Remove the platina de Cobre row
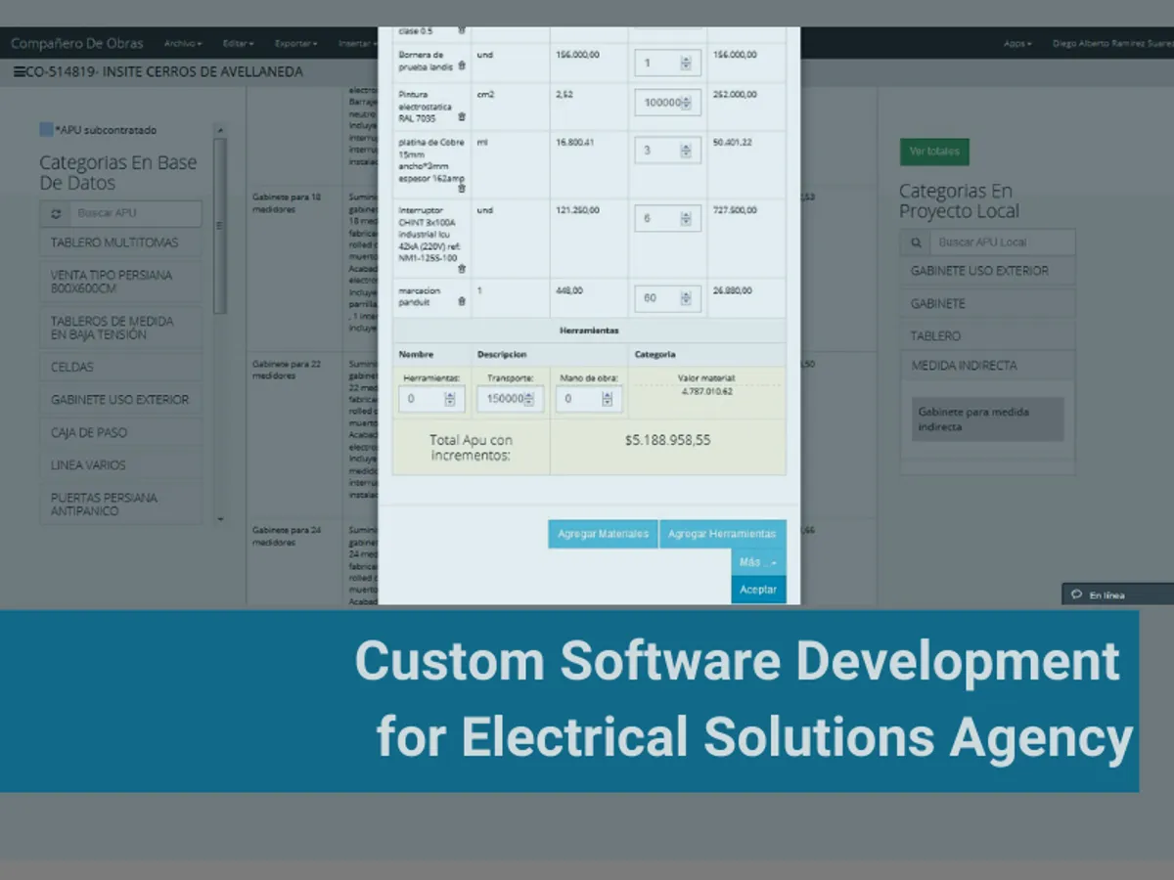The width and height of the screenshot is (1174, 880). click(x=462, y=188)
